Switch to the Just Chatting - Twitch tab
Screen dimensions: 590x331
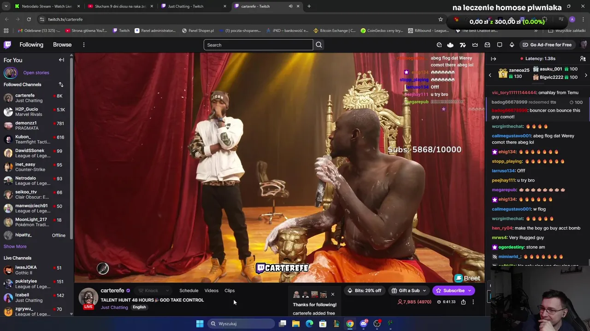[193, 6]
